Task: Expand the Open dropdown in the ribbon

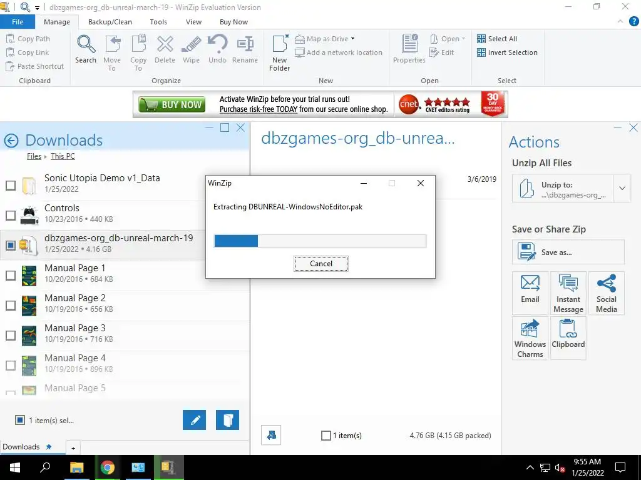Action: tap(463, 39)
